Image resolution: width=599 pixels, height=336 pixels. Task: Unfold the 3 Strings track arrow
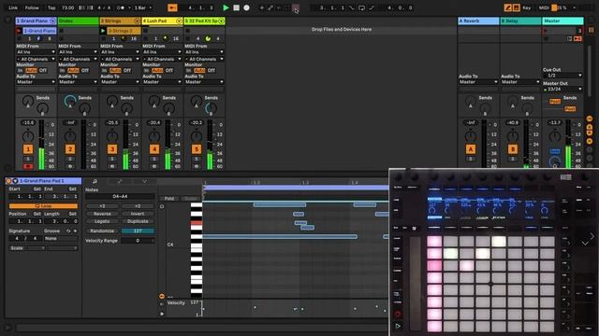(x=137, y=21)
